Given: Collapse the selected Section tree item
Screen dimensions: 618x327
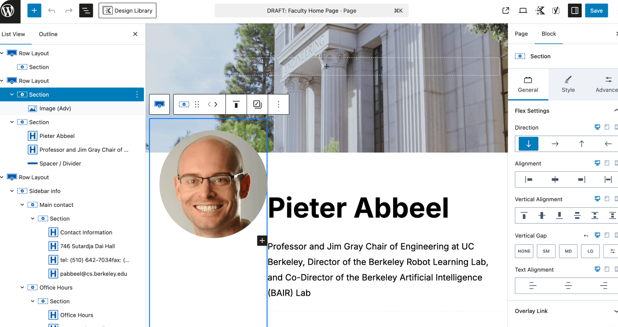Looking at the screenshot, I should [x=12, y=95].
